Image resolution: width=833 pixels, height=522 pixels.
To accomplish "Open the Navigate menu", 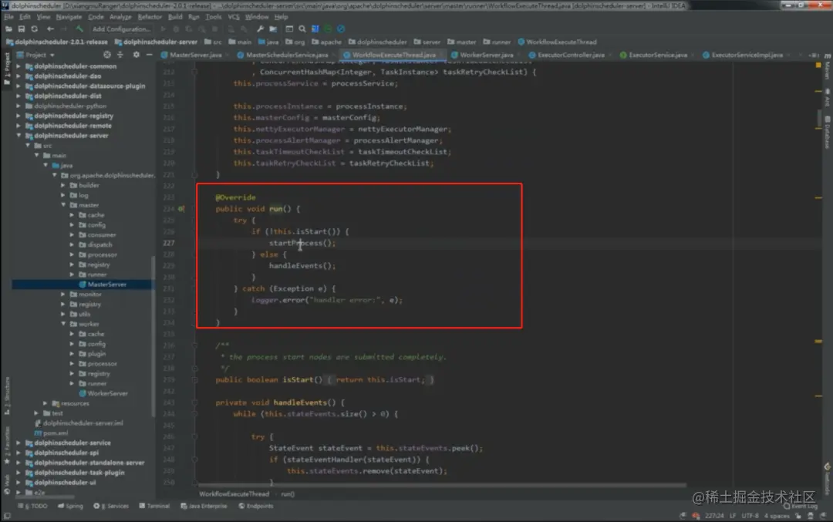I will coord(69,17).
